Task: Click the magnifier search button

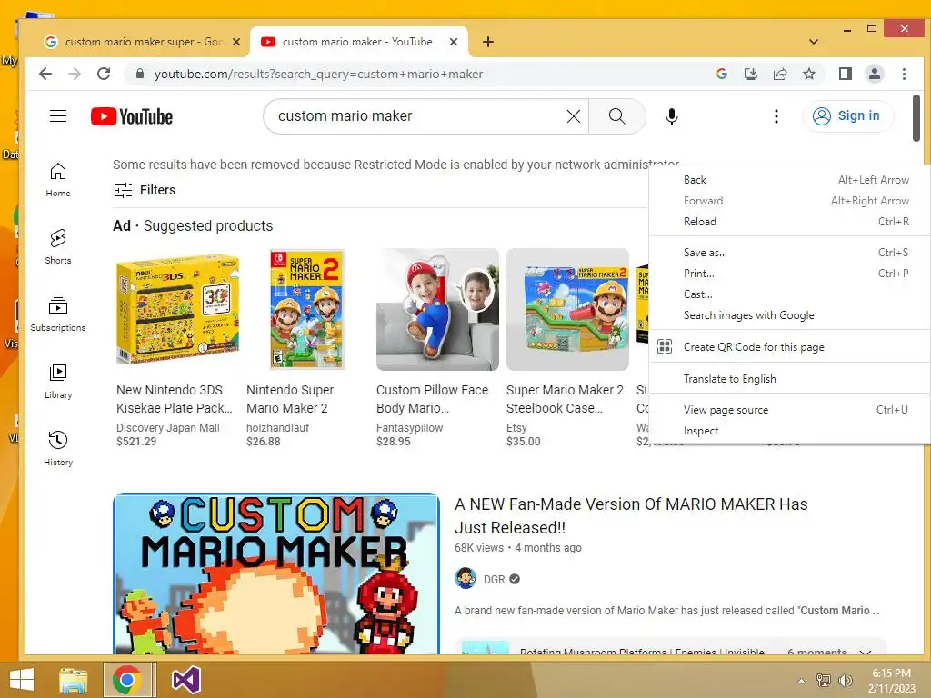Action: point(617,116)
